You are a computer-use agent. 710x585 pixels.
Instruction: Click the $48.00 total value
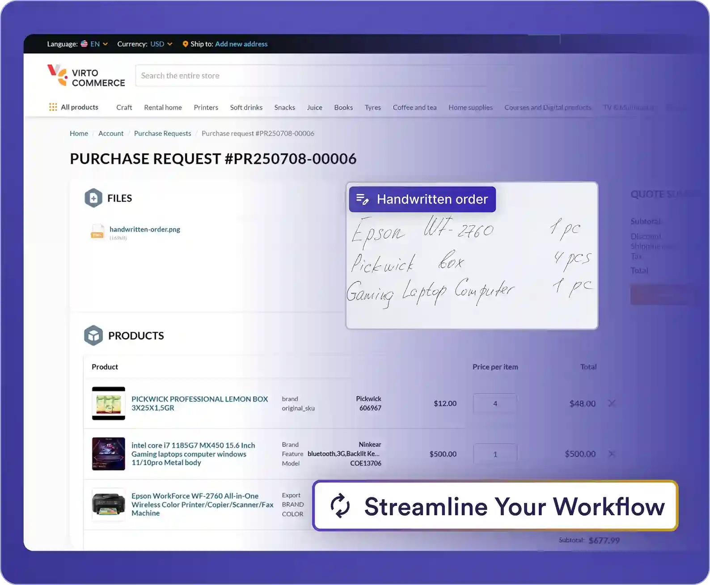[x=583, y=403]
